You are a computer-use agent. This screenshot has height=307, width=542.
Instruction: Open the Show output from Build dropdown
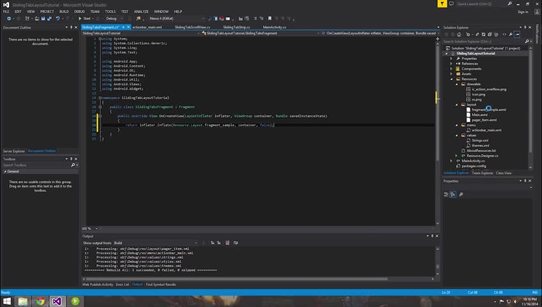[x=155, y=242]
